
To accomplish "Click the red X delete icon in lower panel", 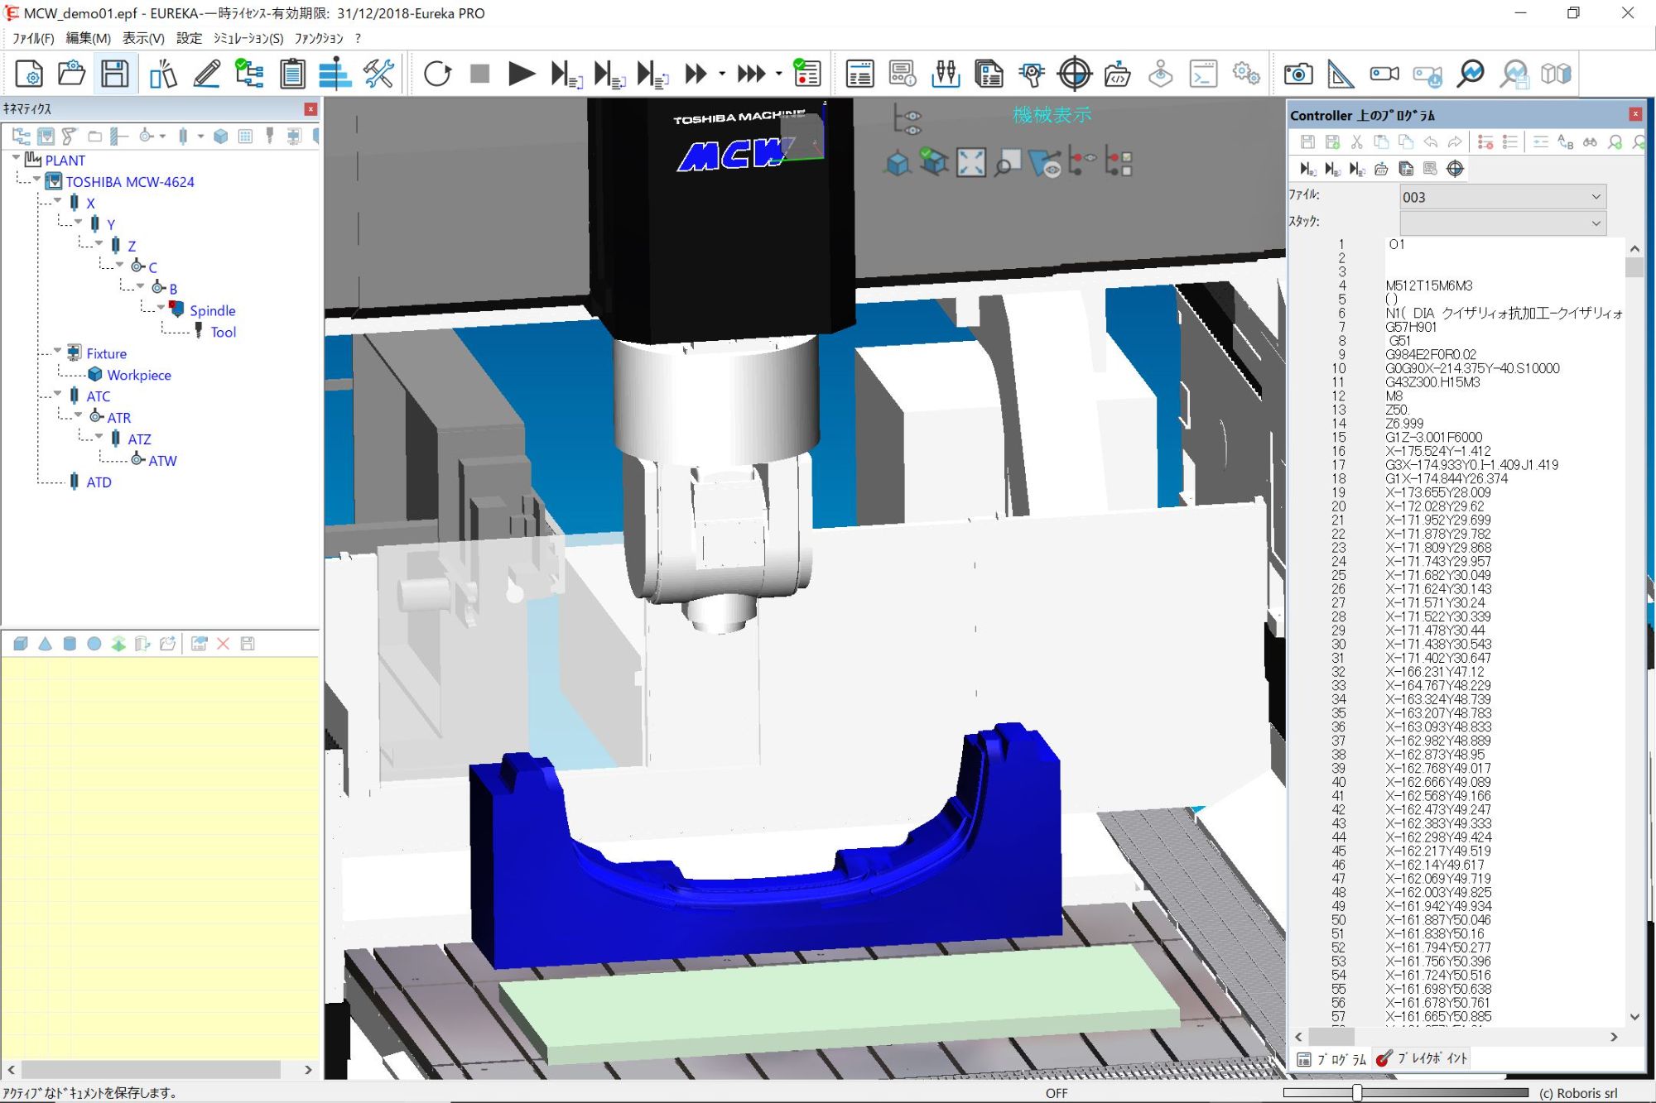I will (223, 644).
